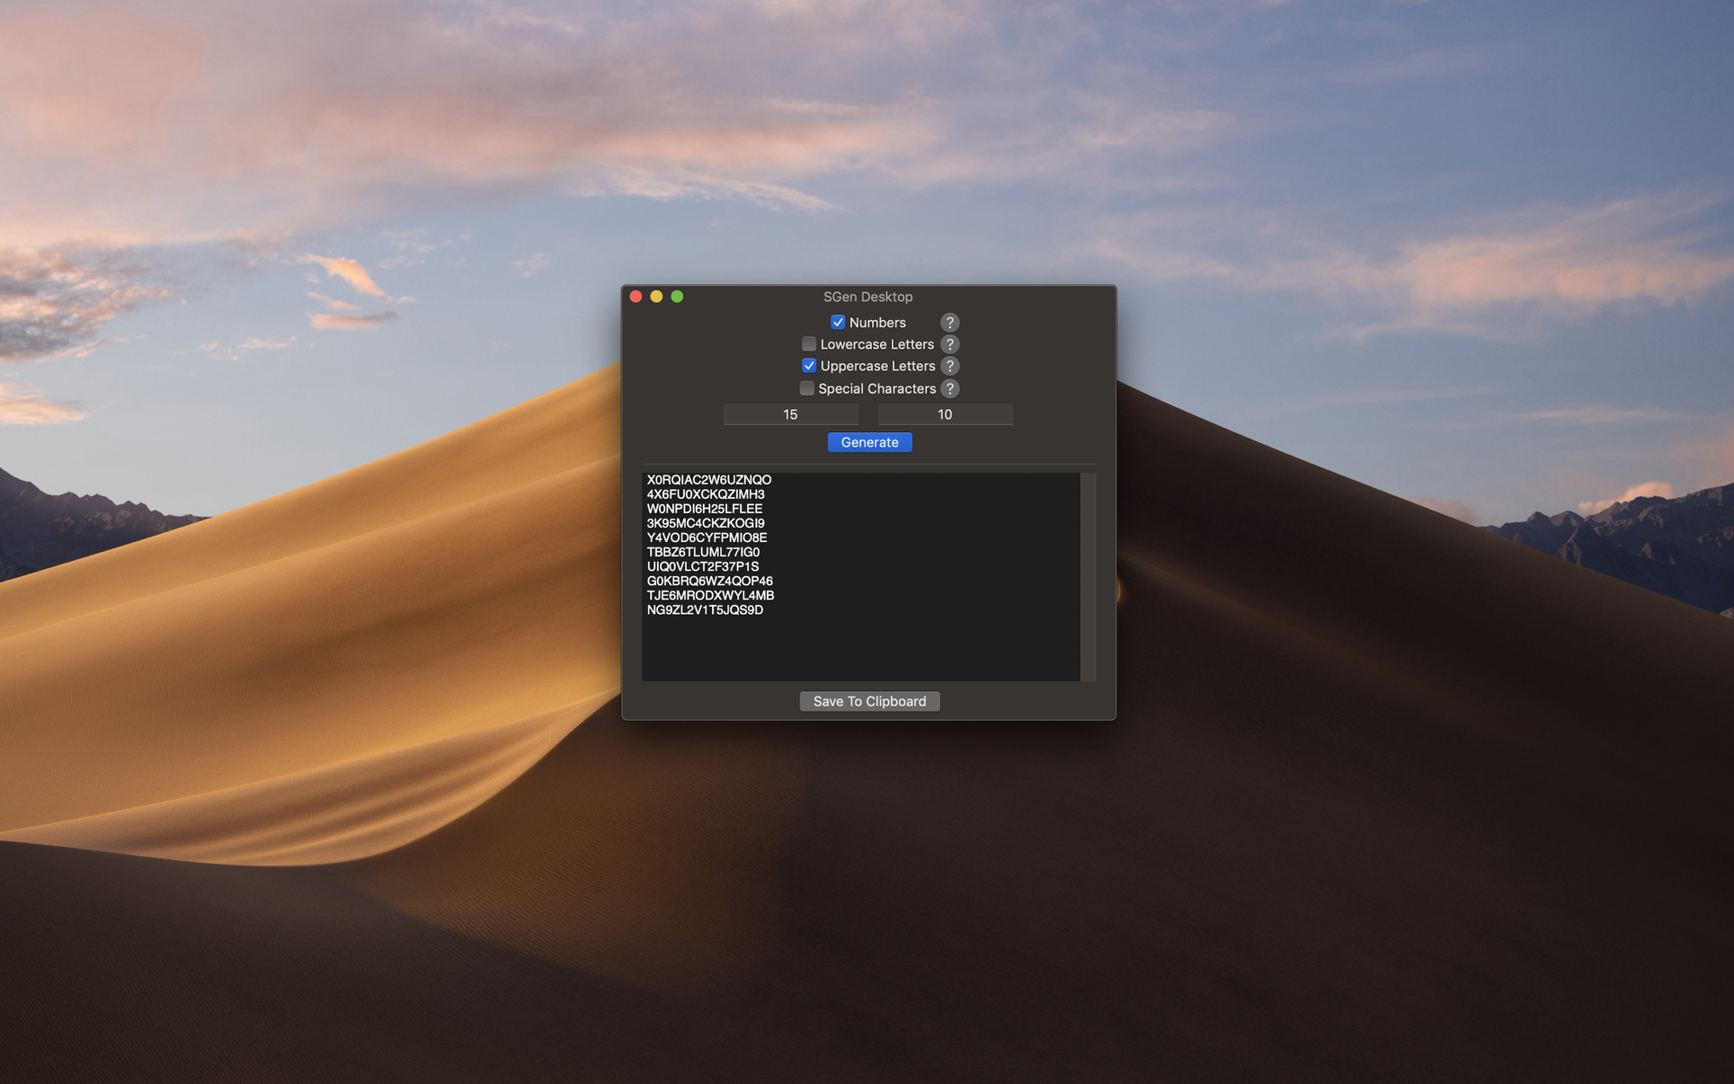Open help for Special Characters option
This screenshot has height=1084, width=1734.
[x=949, y=388]
